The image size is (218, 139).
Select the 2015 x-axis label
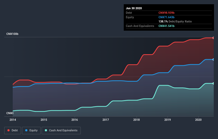pos(44,120)
